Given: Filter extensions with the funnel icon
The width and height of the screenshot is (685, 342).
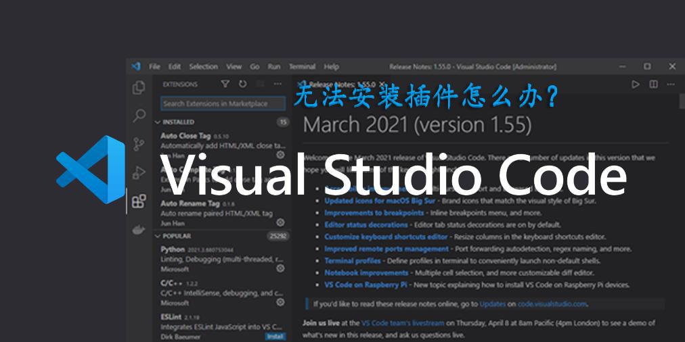Looking at the screenshot, I should click(225, 84).
